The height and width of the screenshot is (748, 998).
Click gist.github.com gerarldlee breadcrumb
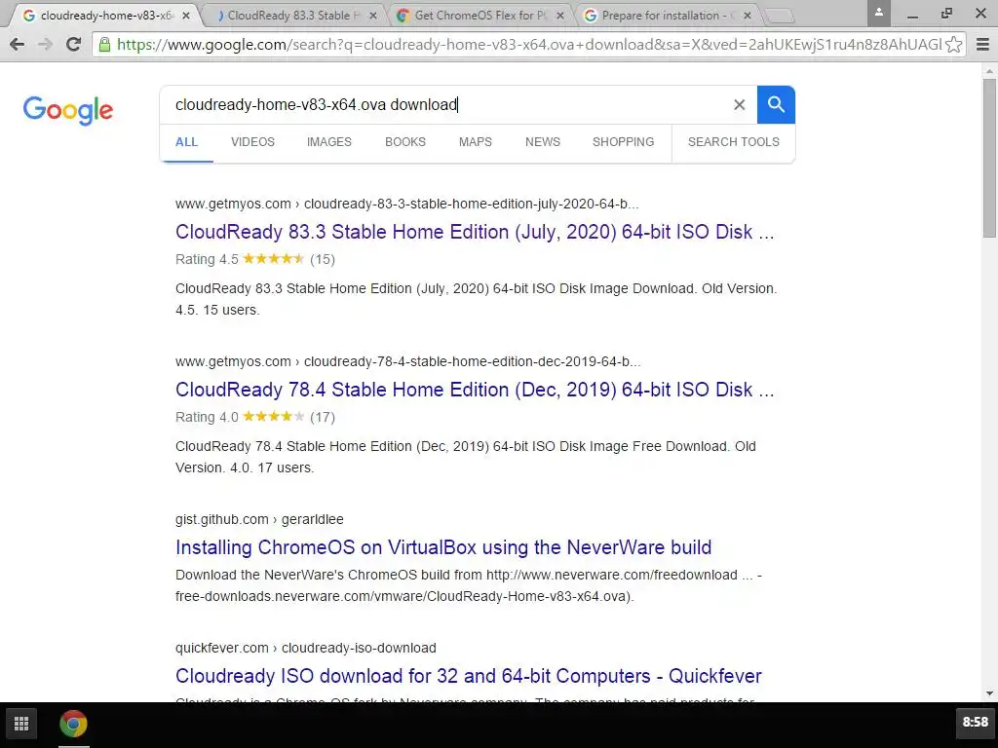point(259,519)
